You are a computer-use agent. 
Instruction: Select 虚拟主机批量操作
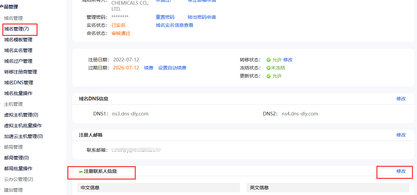(23, 126)
